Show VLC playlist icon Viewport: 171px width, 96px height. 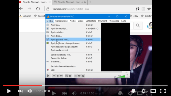[75, 76]
